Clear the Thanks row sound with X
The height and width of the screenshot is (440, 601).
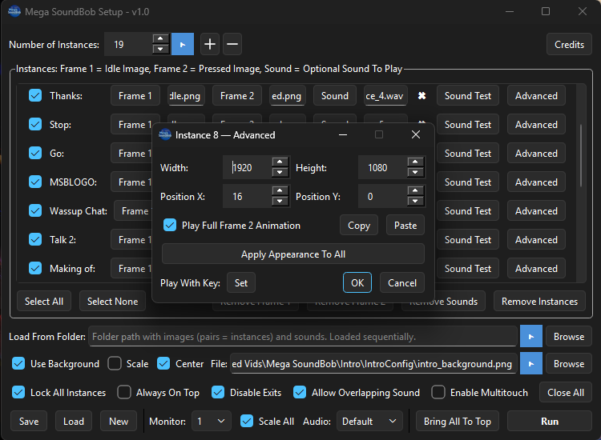pyautogui.click(x=422, y=96)
